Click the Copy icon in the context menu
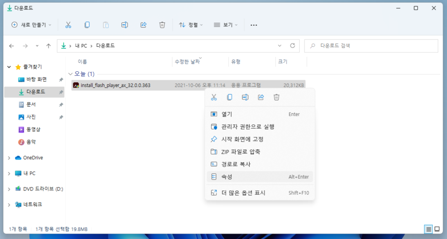Viewport: 447px width, 239px height. tap(229, 97)
